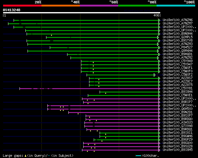This screenshot has width=198, height=158.
Task: Open the UniRef100_C5WXF1 hit label
Action: pyautogui.click(x=178, y=68)
